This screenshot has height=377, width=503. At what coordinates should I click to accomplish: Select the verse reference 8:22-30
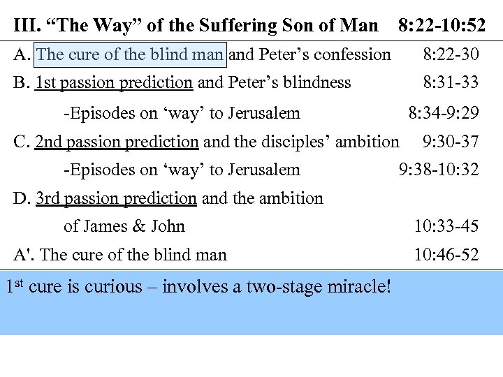click(451, 54)
